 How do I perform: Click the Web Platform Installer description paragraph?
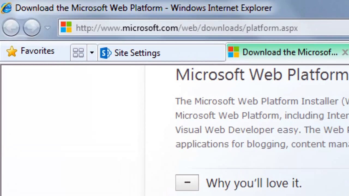pos(262,122)
